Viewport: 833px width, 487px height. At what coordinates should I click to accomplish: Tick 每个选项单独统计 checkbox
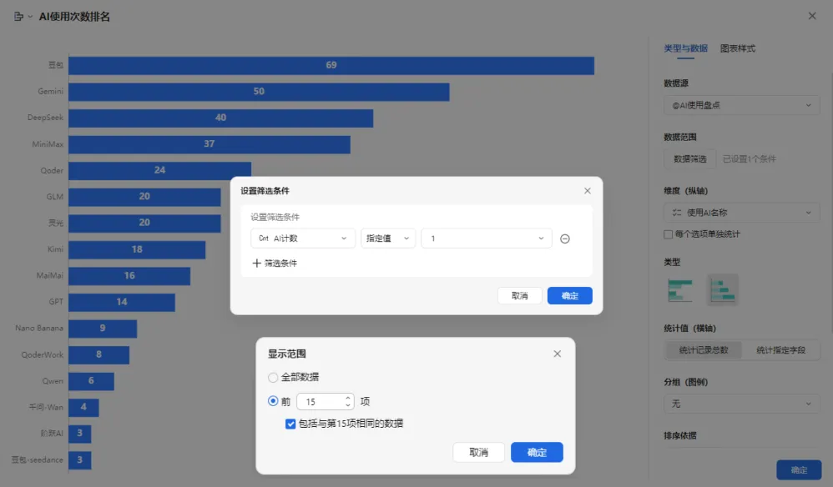[669, 234]
